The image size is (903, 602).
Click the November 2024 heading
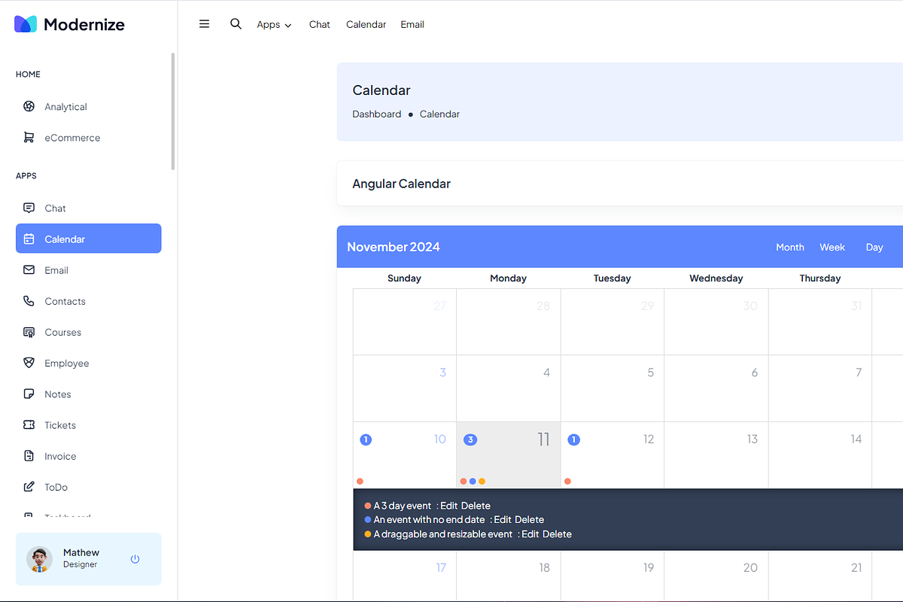(394, 247)
